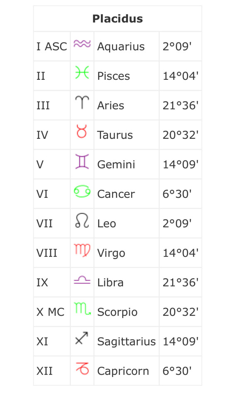The height and width of the screenshot is (399, 236).
Task: Select the I ASC house label
Action: coord(52,46)
